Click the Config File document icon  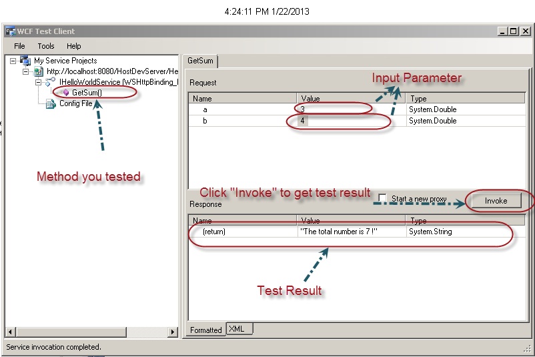51,103
